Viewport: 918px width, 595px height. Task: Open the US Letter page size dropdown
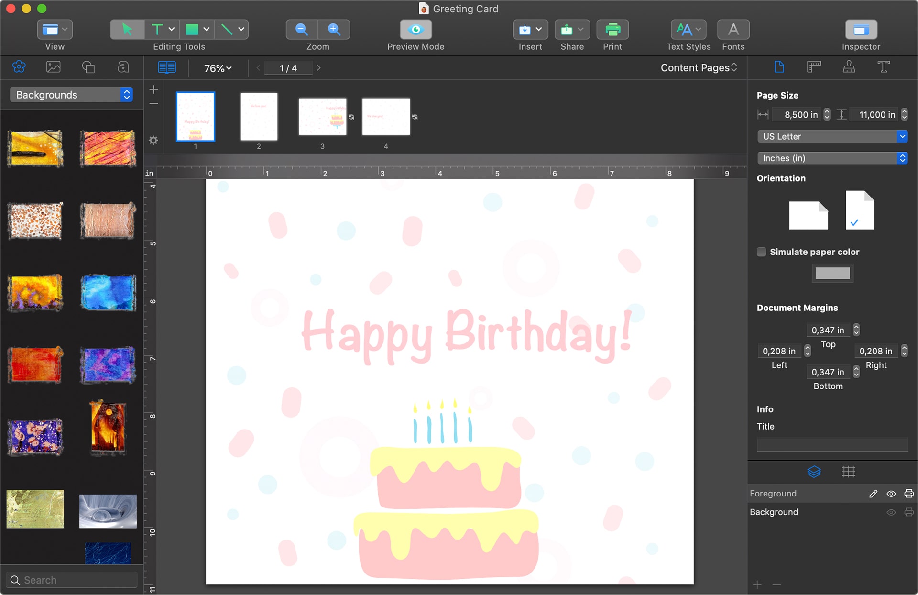pyautogui.click(x=832, y=136)
